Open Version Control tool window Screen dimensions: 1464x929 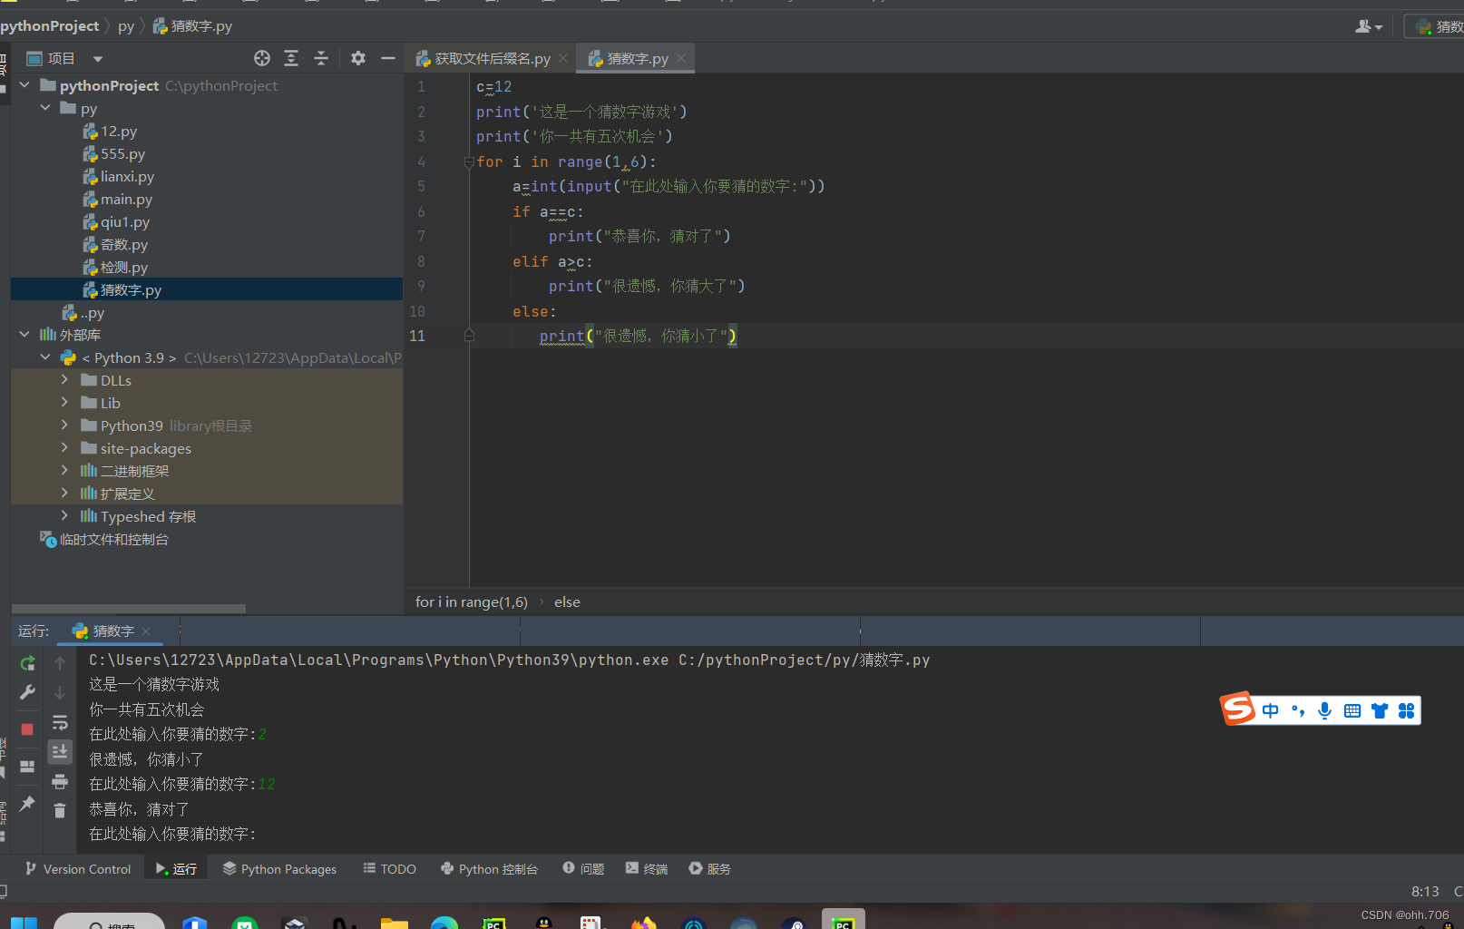coord(78,869)
